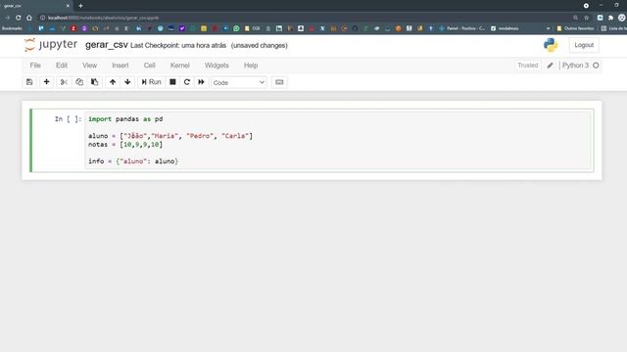Open the View menu

pos(89,66)
